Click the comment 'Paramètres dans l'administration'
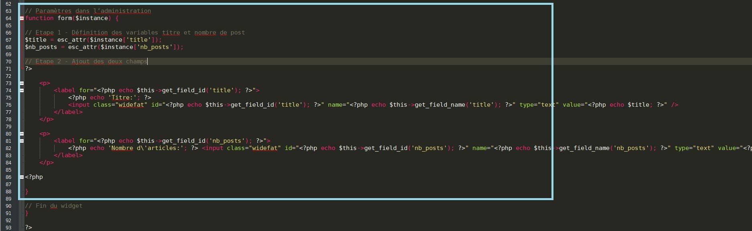This screenshot has height=231, width=752. (88, 11)
